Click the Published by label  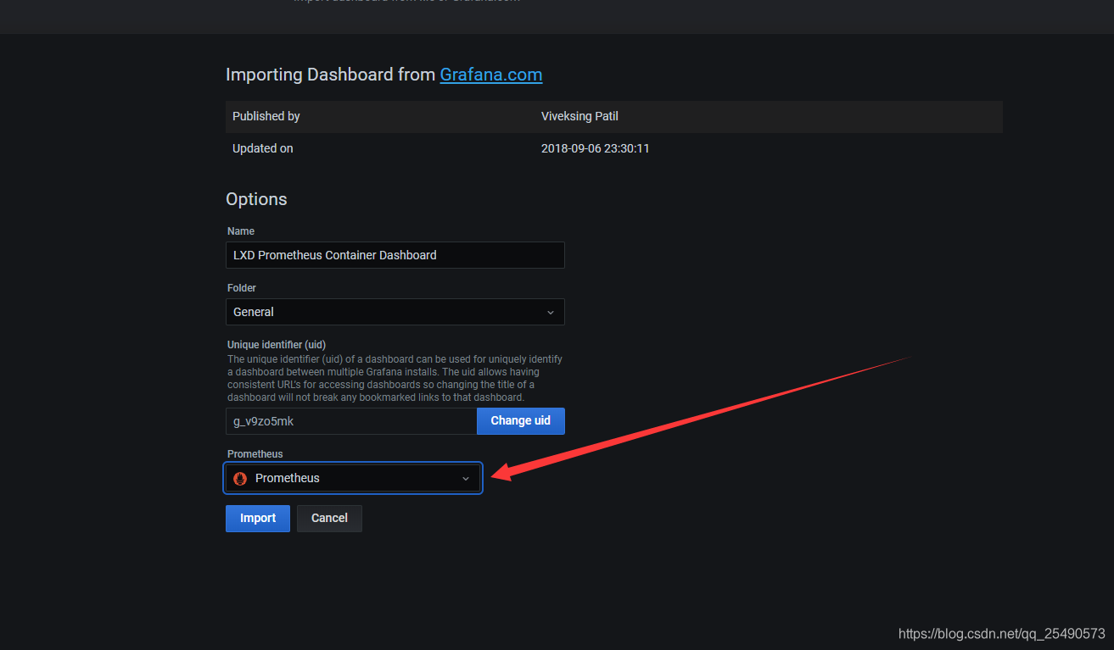(x=266, y=116)
